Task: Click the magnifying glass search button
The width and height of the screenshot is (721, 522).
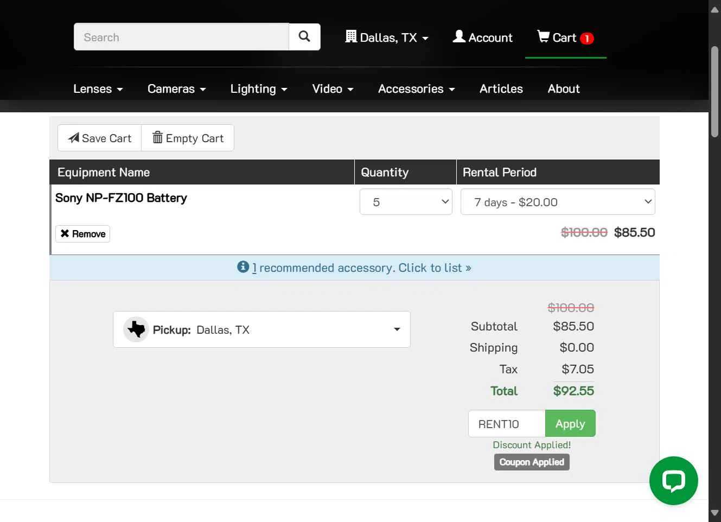Action: tap(304, 37)
